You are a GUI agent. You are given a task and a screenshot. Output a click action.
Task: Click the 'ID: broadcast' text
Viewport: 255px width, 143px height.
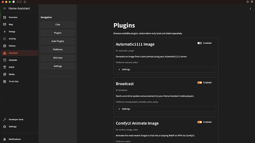[122, 90]
